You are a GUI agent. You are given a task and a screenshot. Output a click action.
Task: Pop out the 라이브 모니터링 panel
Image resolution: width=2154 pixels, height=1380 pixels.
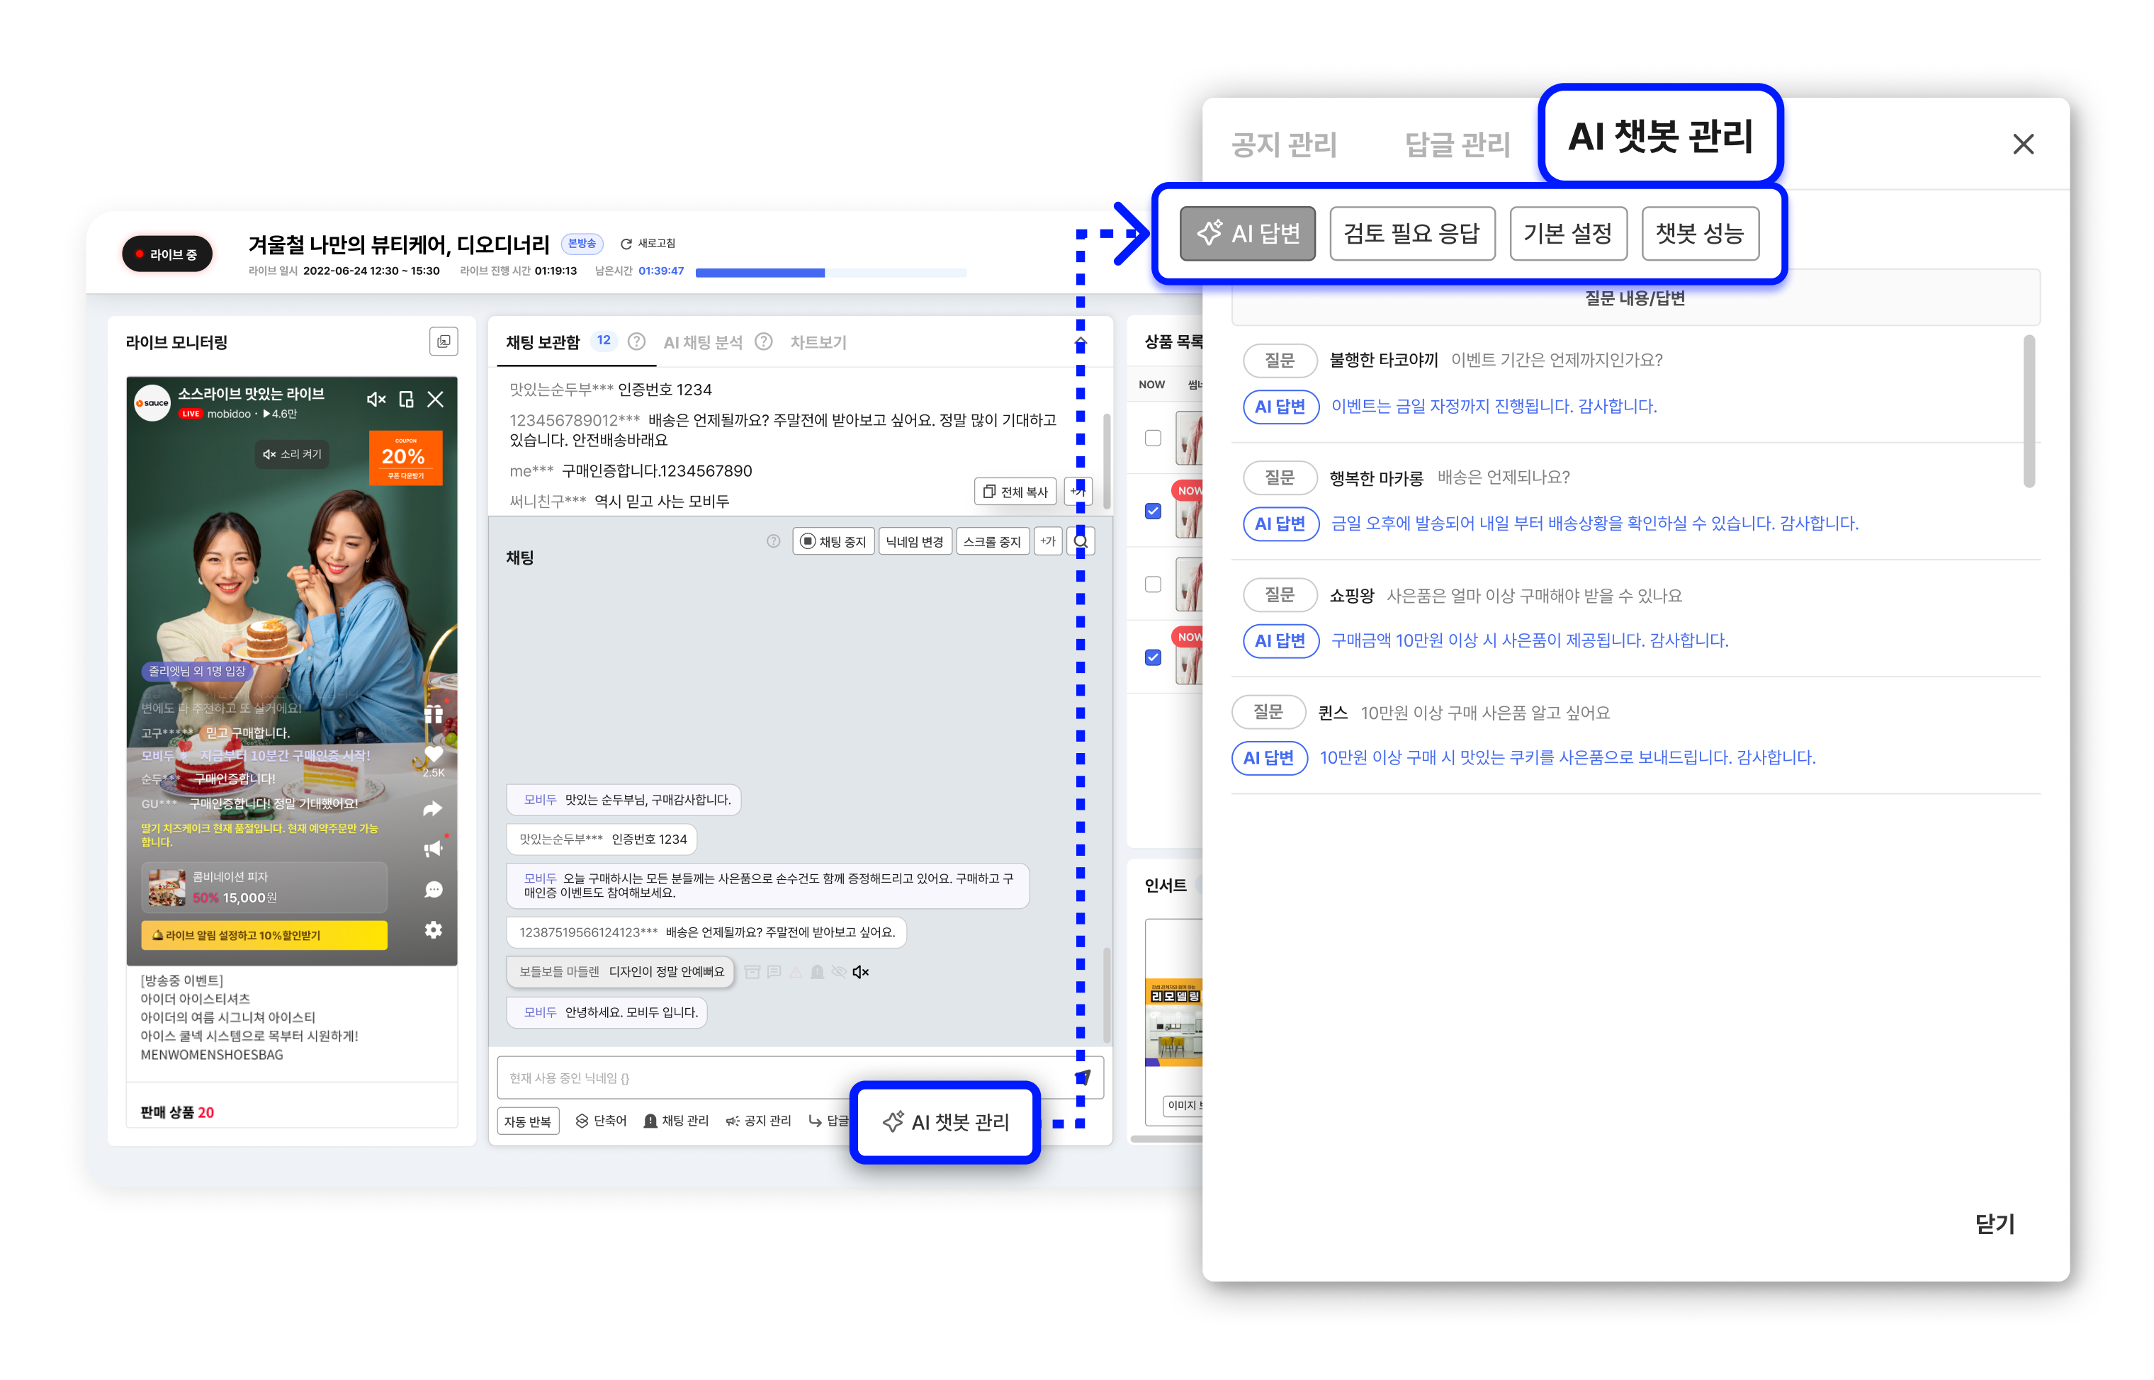pyautogui.click(x=444, y=341)
